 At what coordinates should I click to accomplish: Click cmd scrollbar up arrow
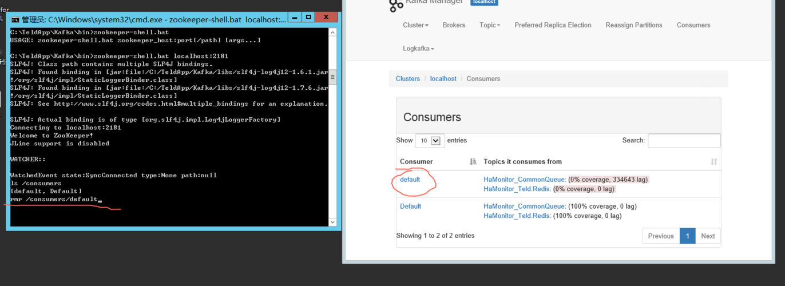[x=332, y=32]
